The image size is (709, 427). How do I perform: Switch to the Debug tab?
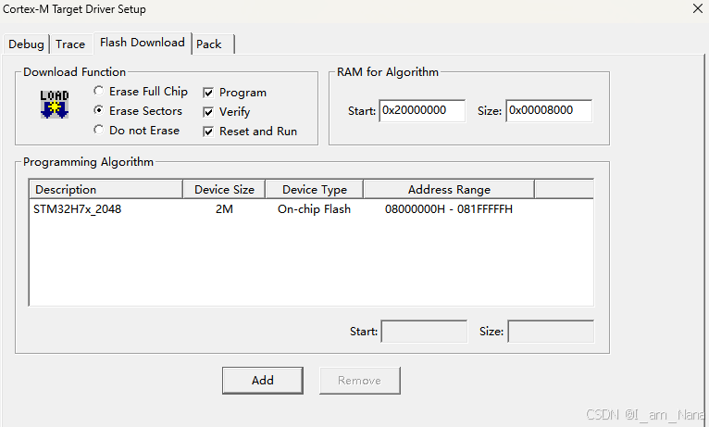[x=26, y=44]
